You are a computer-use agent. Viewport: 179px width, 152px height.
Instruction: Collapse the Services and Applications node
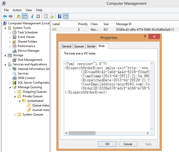[x=5, y=65]
